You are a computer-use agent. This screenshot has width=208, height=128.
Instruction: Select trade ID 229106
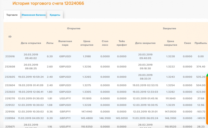[10, 112]
